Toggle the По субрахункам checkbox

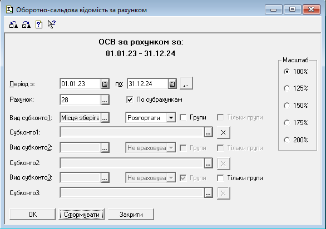pos(130,99)
